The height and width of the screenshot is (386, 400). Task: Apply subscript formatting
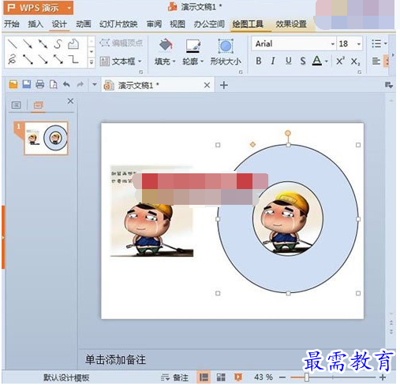pos(355,61)
